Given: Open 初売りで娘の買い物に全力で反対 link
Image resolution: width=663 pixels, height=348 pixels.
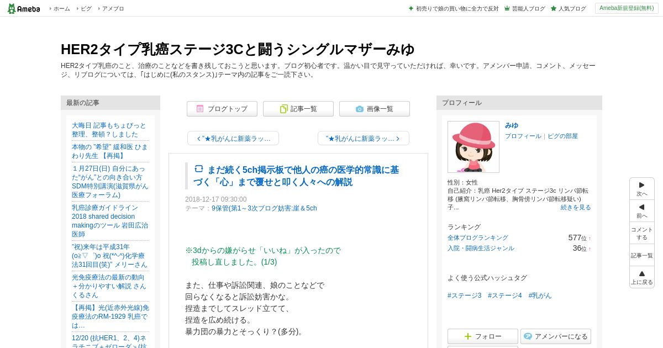Looking at the screenshot, I should pos(457,9).
